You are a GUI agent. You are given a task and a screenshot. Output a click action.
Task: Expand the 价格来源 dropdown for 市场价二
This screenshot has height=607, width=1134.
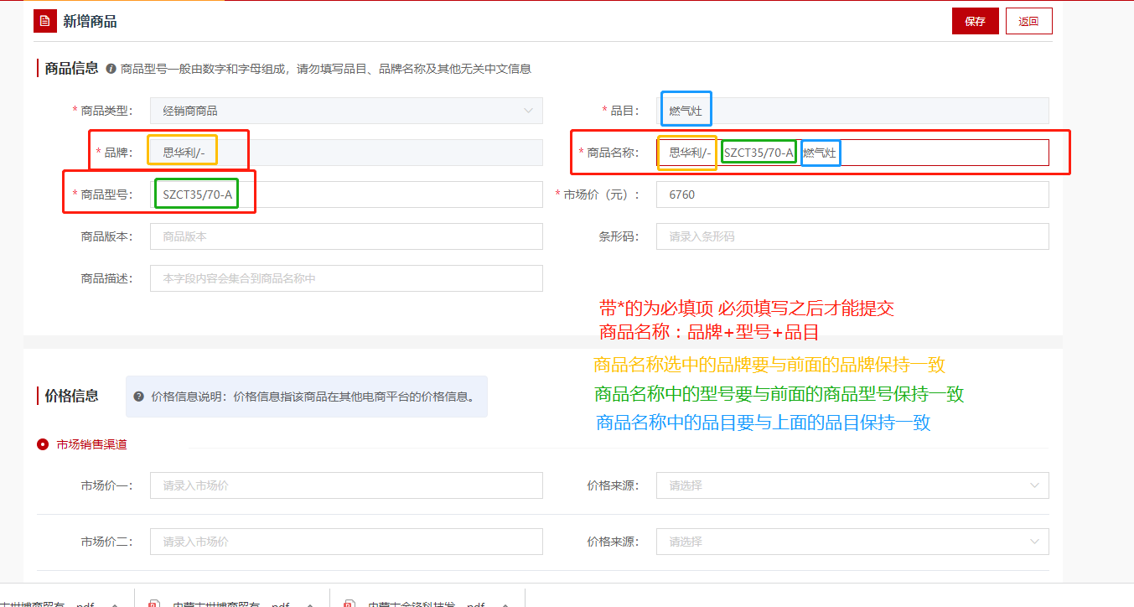[x=852, y=542]
